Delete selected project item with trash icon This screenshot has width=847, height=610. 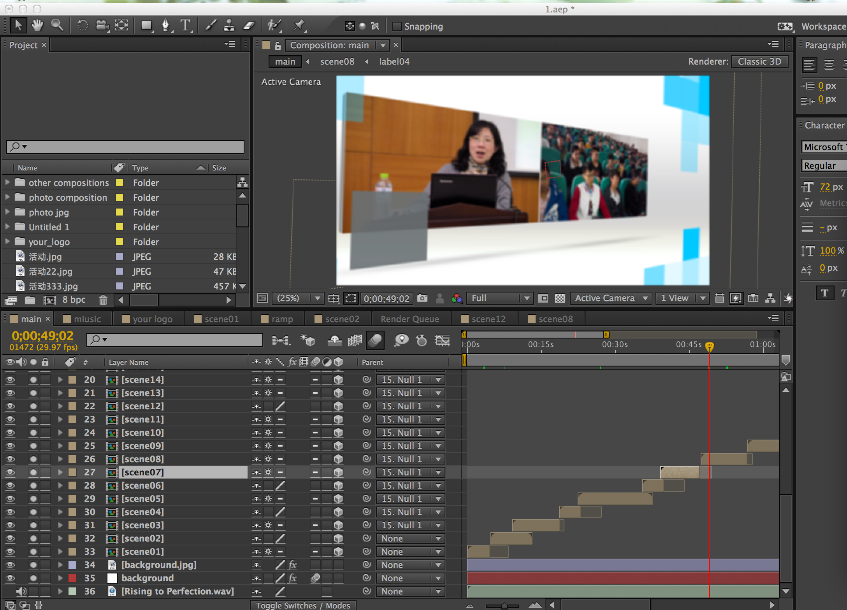[x=103, y=300]
